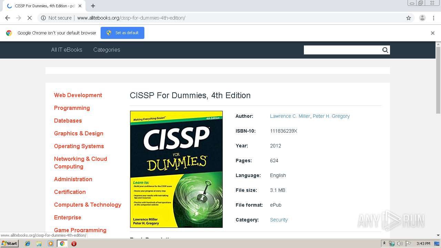Open the Administration category
The width and height of the screenshot is (441, 248).
[73, 179]
